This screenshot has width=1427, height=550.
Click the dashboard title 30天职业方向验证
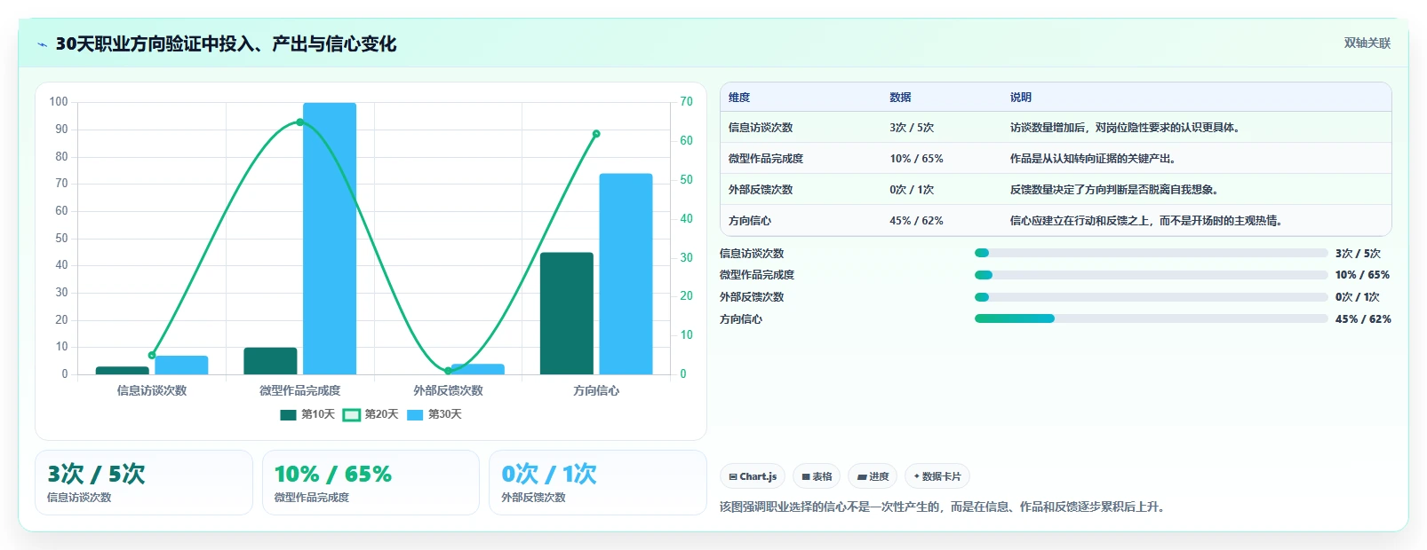tap(226, 43)
